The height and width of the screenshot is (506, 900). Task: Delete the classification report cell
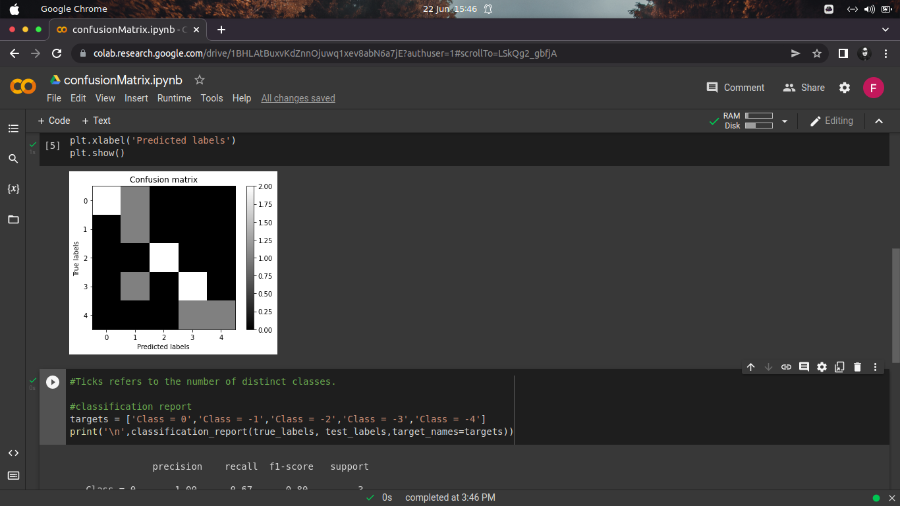coord(857,367)
